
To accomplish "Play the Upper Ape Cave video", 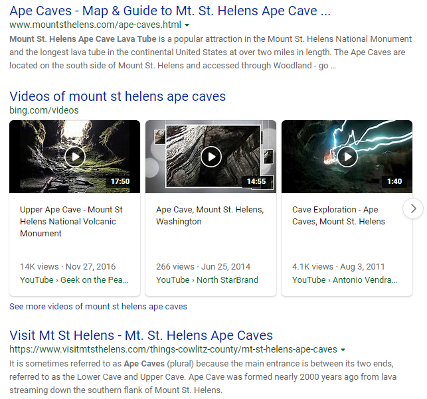I will pos(74,157).
